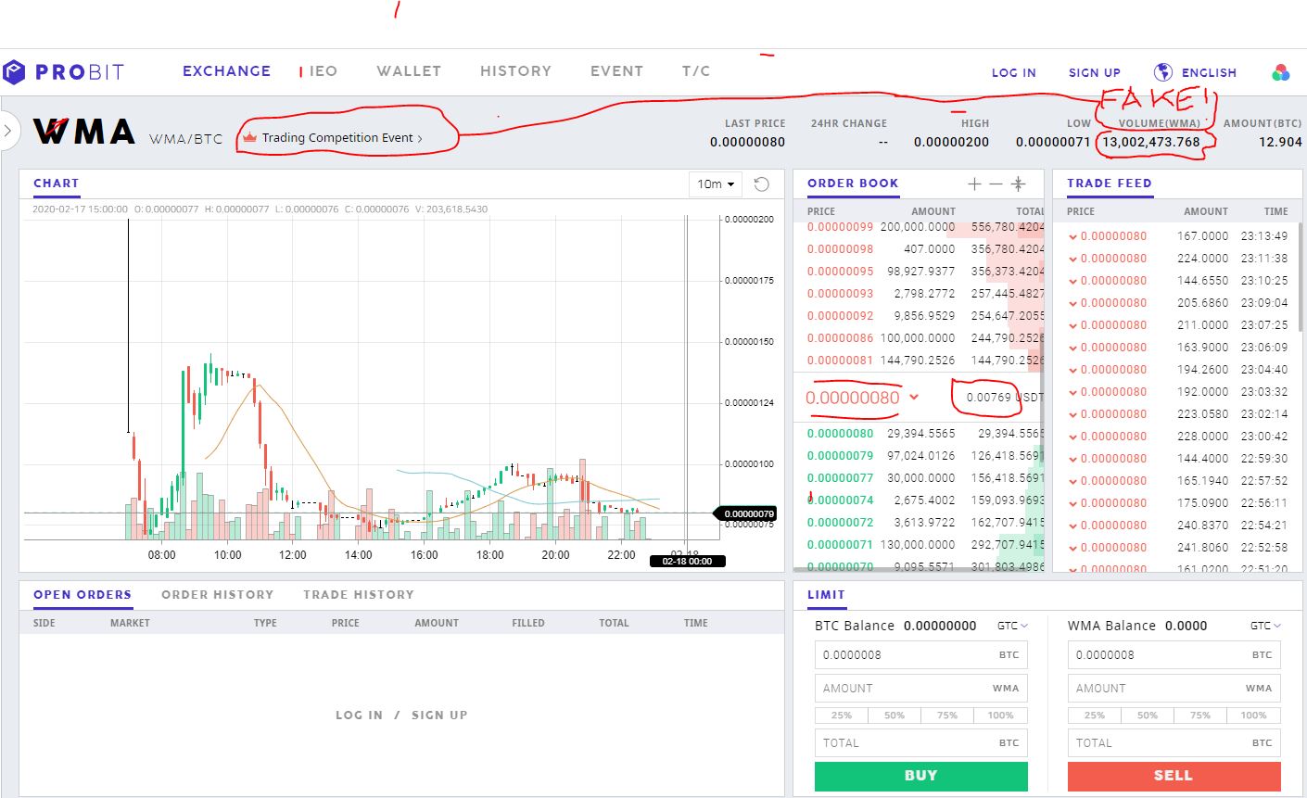Select the CHART tab
The height and width of the screenshot is (798, 1307).
pos(57,184)
